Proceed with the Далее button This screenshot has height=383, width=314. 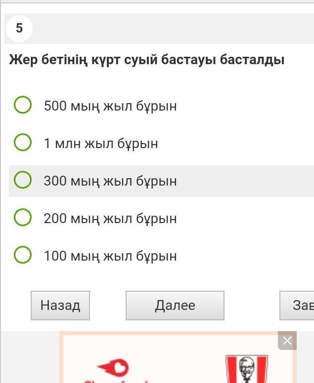click(175, 306)
